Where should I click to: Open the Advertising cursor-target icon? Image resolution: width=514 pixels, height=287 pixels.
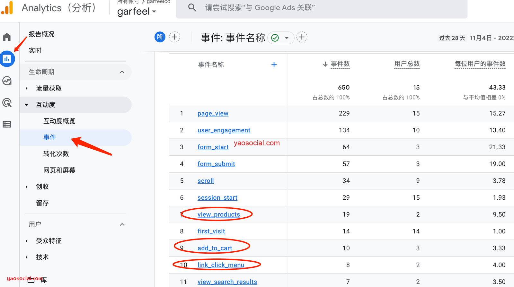7,103
